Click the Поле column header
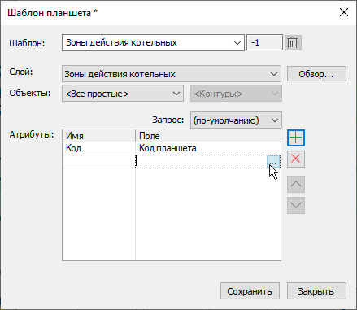 pyautogui.click(x=208, y=136)
